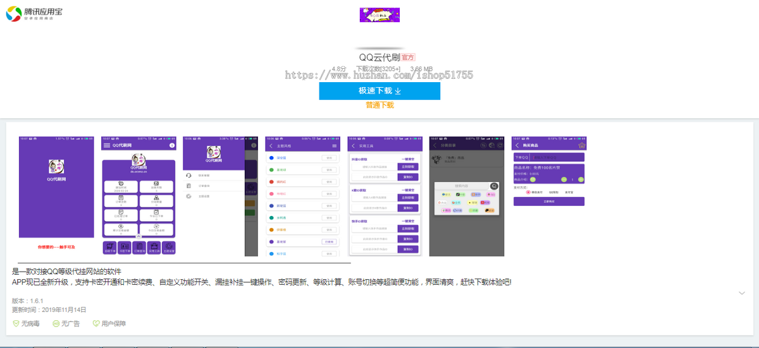Viewport: 759px width, 348px height.
Task: Click the 4.8分 rating text
Action: click(x=339, y=69)
